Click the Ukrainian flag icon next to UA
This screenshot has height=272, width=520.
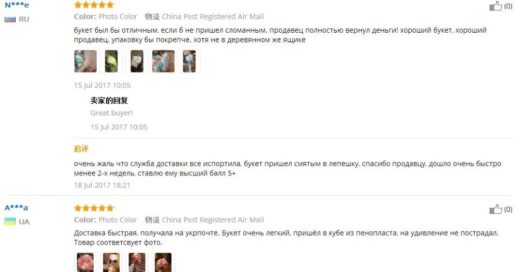(x=10, y=222)
